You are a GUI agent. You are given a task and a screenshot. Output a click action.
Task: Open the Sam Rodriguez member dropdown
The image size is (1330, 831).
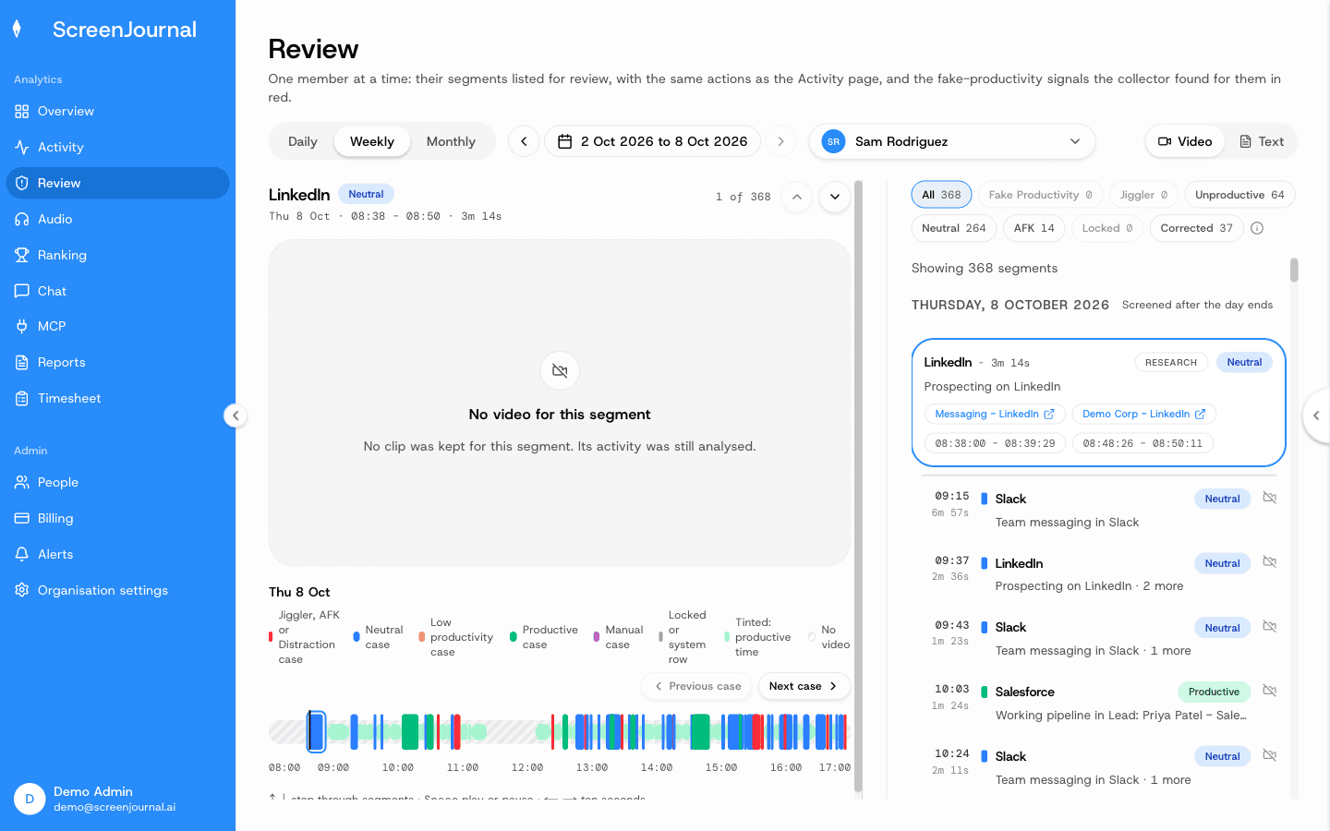(952, 141)
